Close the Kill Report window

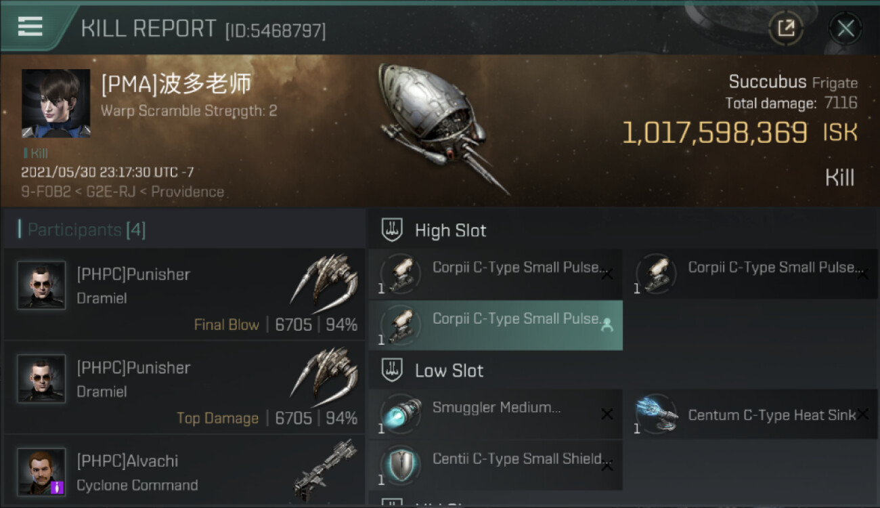pyautogui.click(x=845, y=28)
